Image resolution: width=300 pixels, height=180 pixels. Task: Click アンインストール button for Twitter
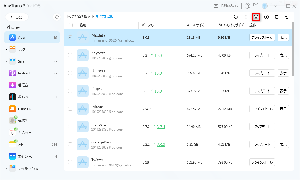[x=262, y=162]
